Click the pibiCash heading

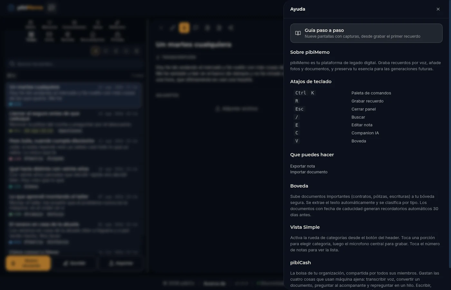point(300,263)
